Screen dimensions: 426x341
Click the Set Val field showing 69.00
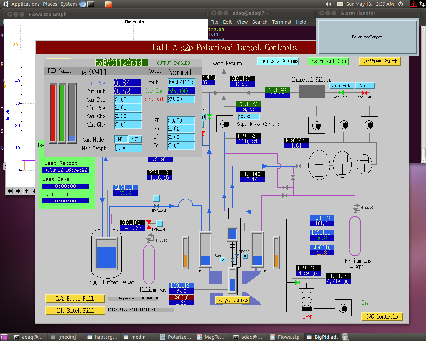click(181, 99)
